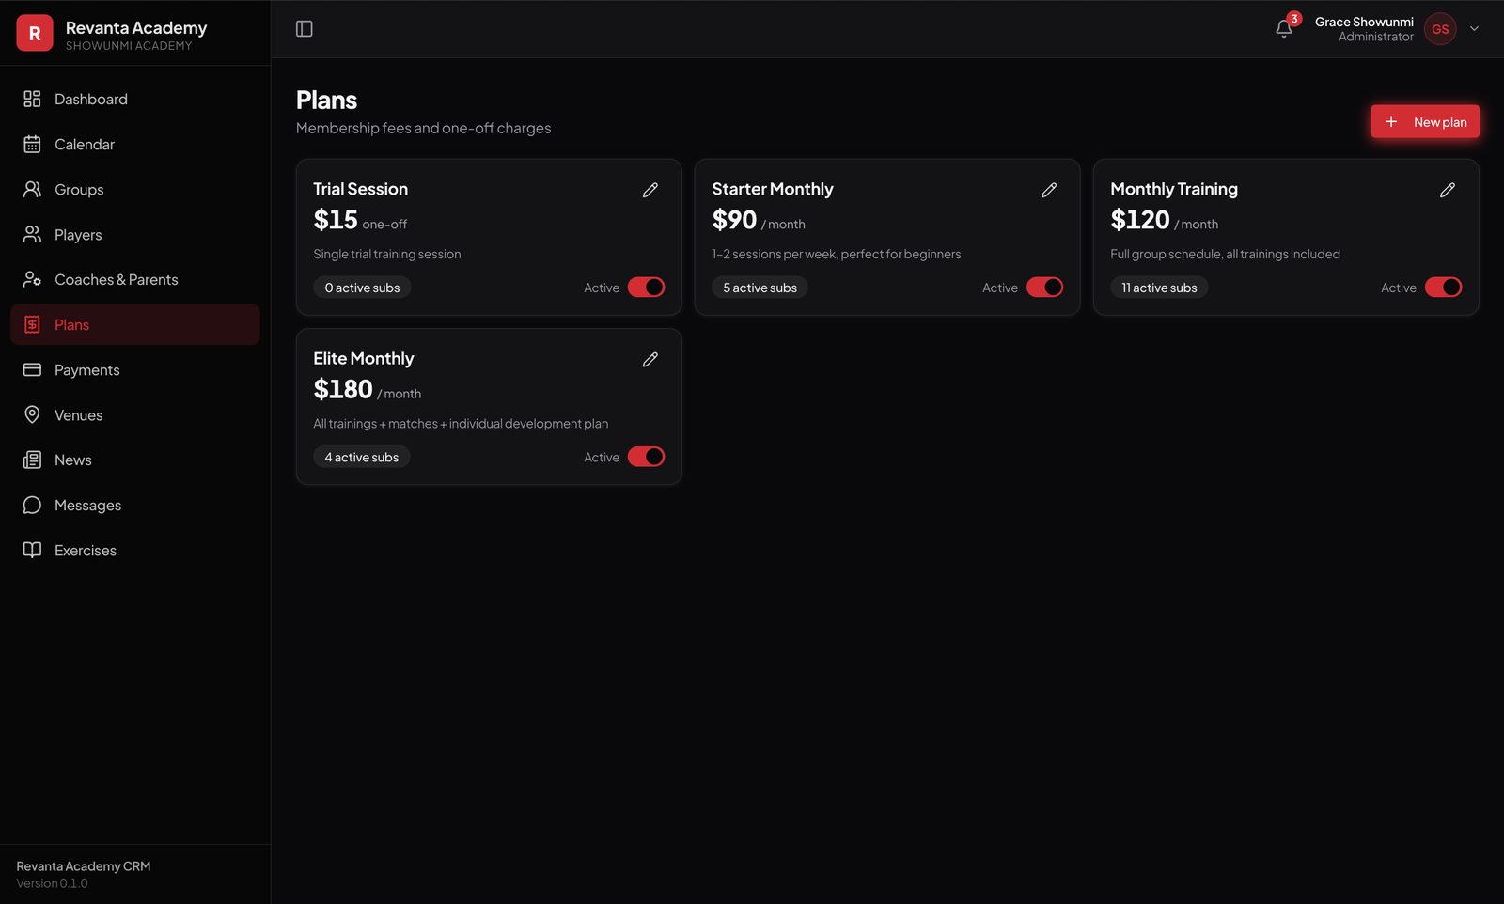The height and width of the screenshot is (904, 1504).
Task: Click the SHOWUNMI ACADEMY subtitle
Action: click(x=129, y=46)
